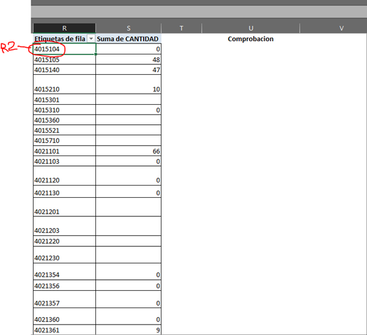Click the quantity 0 for 4021103
The image size is (367, 335).
coord(128,161)
